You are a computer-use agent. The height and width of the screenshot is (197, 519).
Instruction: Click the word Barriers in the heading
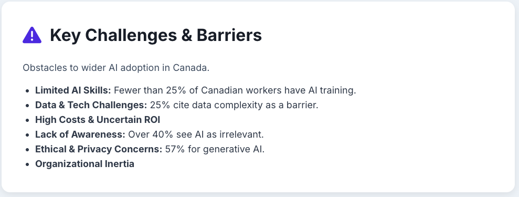point(229,35)
